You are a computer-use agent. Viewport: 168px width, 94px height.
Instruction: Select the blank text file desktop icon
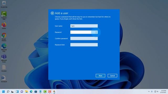(4, 68)
